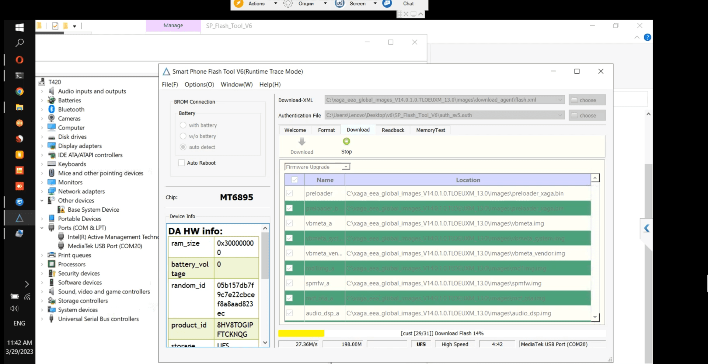Image resolution: width=708 pixels, height=364 pixels.
Task: Open the Manage ribbon tab in Explorer
Action: coord(173,26)
